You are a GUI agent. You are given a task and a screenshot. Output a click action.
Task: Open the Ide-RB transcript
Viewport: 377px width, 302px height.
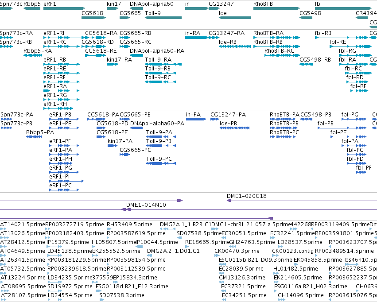(x=235, y=46)
